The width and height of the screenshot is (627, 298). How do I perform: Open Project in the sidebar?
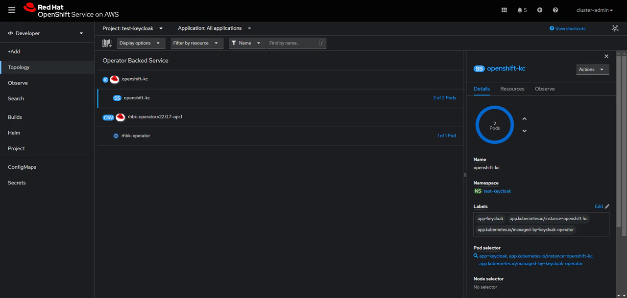point(47,148)
